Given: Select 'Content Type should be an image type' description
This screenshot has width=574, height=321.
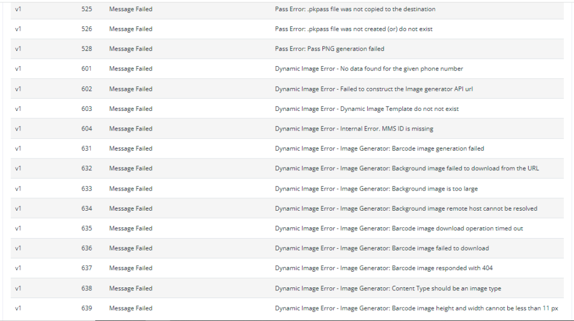Looking at the screenshot, I should pos(388,289).
